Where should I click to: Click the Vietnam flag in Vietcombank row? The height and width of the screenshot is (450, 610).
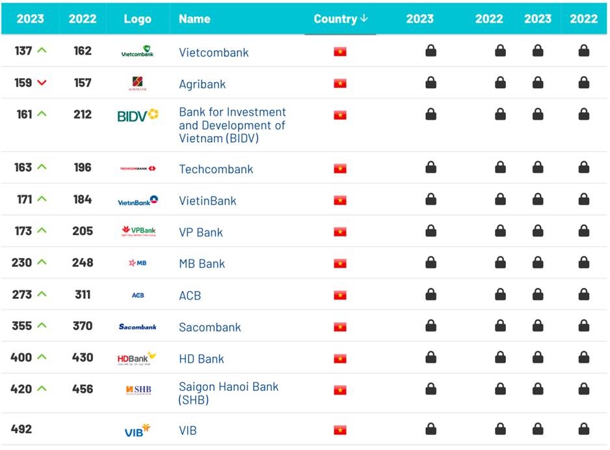pyautogui.click(x=340, y=51)
